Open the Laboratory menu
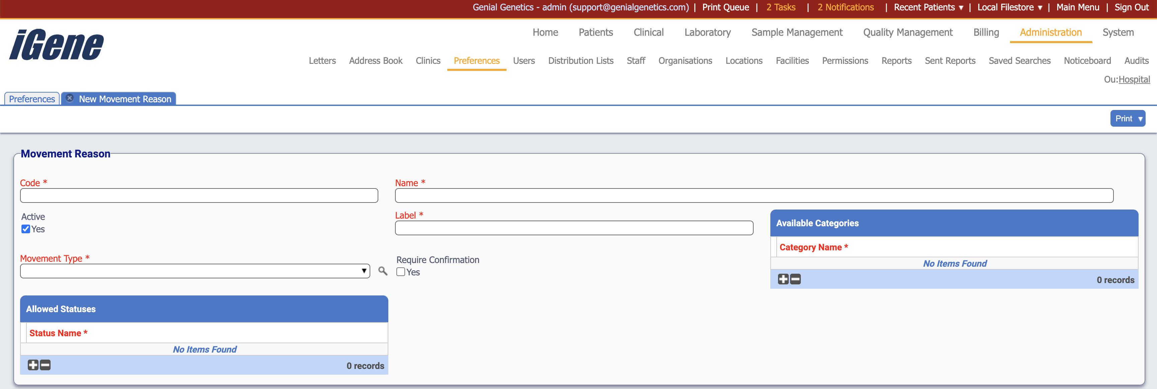This screenshot has height=389, width=1157. (707, 32)
